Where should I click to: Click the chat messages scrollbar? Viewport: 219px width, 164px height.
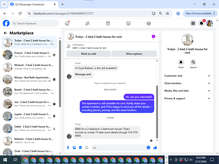[157, 112]
